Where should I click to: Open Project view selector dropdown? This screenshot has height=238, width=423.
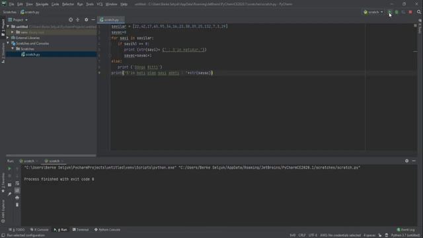[x=18, y=20]
